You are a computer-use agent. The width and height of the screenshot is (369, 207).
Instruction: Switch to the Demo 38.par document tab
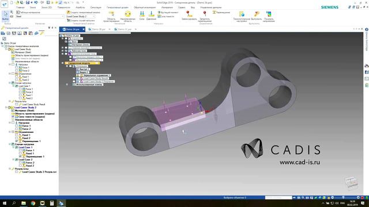pos(99,29)
